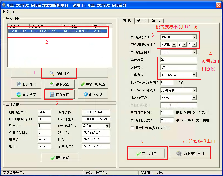Click the 本地端口 input field
Image resolution: width=223 pixels, height=176 pixels.
(178, 60)
